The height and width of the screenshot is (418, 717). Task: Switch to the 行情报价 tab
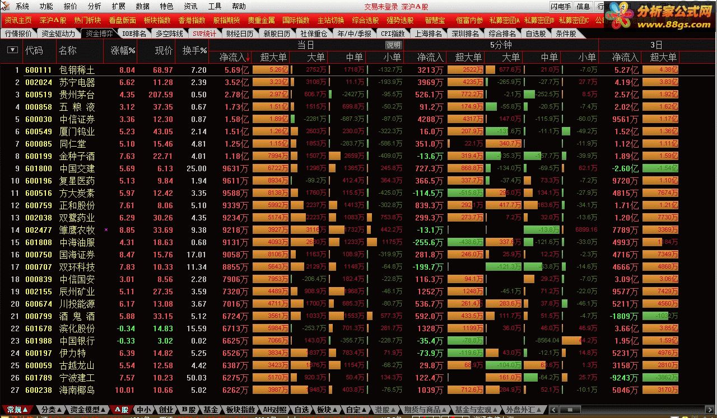pos(18,34)
